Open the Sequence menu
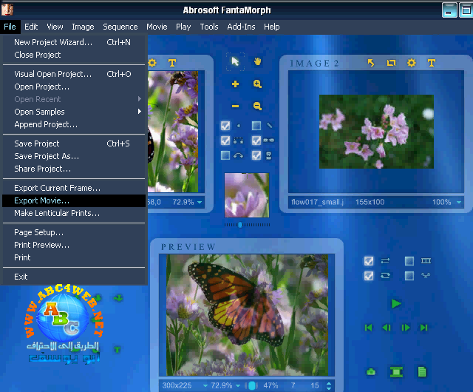Viewport: 473px width, 392px height. (120, 27)
